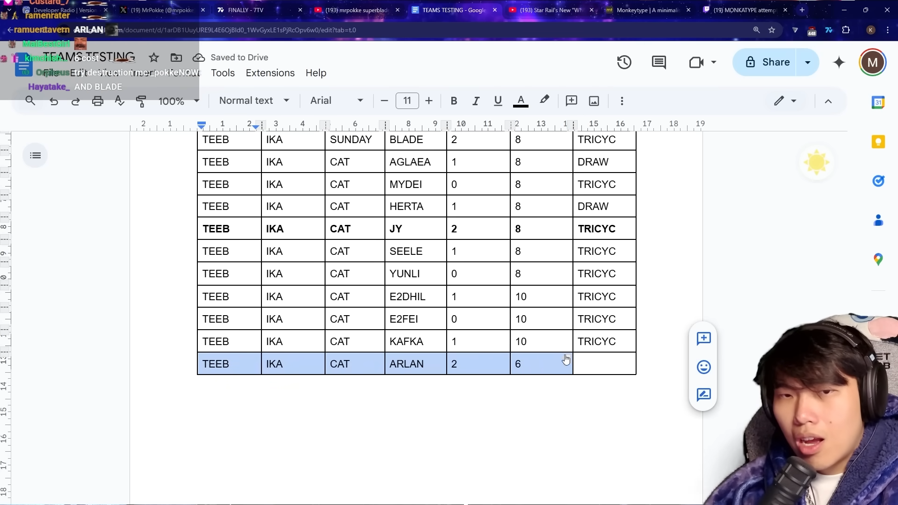Open the Gemini sparkle assistant

tap(839, 62)
